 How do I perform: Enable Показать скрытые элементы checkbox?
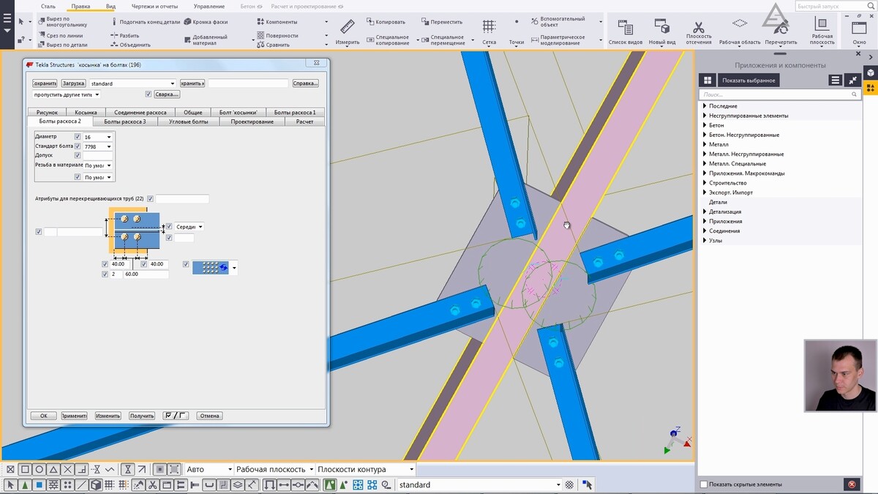click(704, 484)
